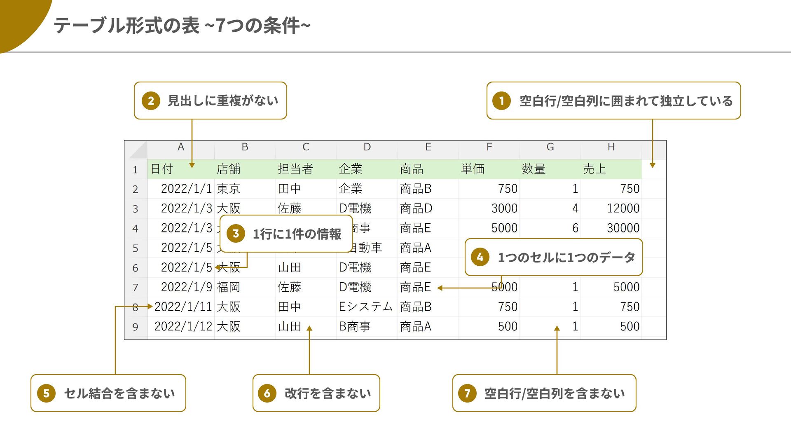Click the 企業 heading cell in row 1

(367, 169)
